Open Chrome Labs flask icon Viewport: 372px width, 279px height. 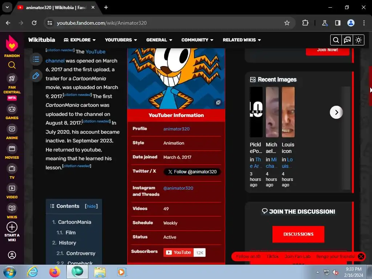pos(324,23)
